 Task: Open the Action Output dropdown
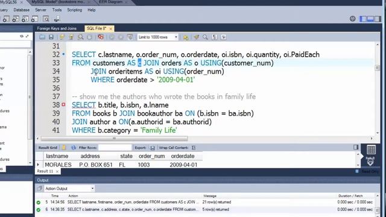69,189
